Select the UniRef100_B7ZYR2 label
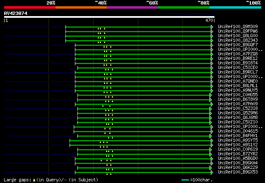 238,154
